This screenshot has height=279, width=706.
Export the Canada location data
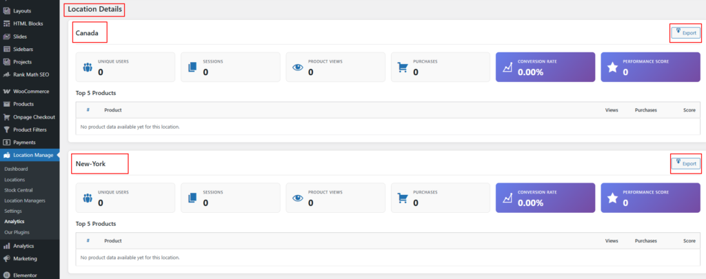(686, 32)
